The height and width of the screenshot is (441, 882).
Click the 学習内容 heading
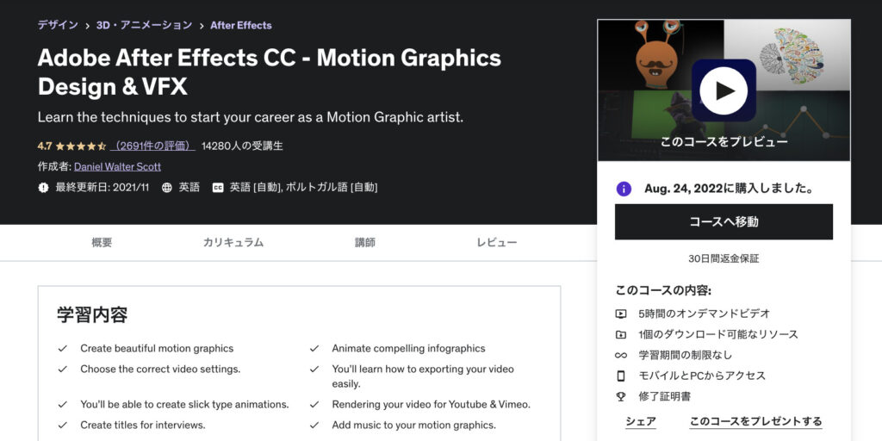(92, 315)
